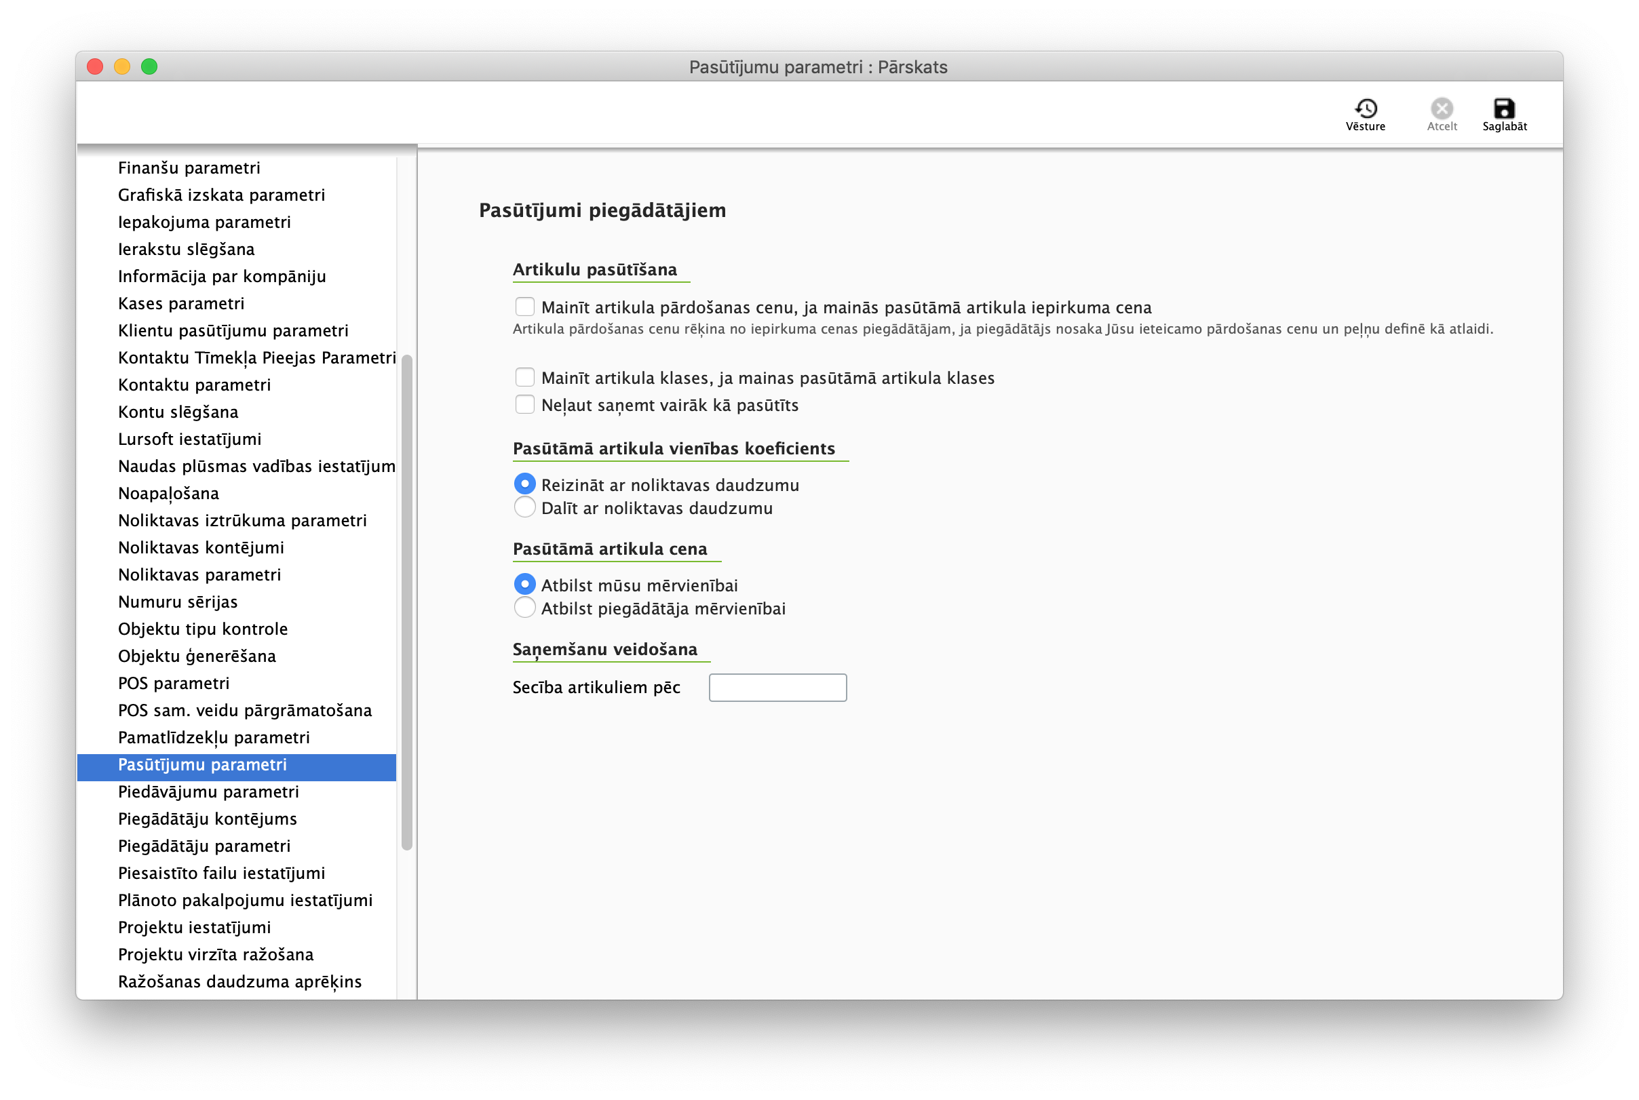Select Piegādātāju parametri in sidebar

pyautogui.click(x=204, y=846)
